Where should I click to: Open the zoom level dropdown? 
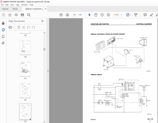pyautogui.click(x=122, y=15)
